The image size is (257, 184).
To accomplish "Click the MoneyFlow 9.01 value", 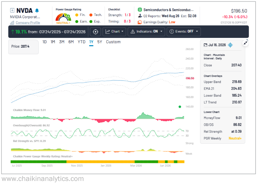I will [x=238, y=118].
